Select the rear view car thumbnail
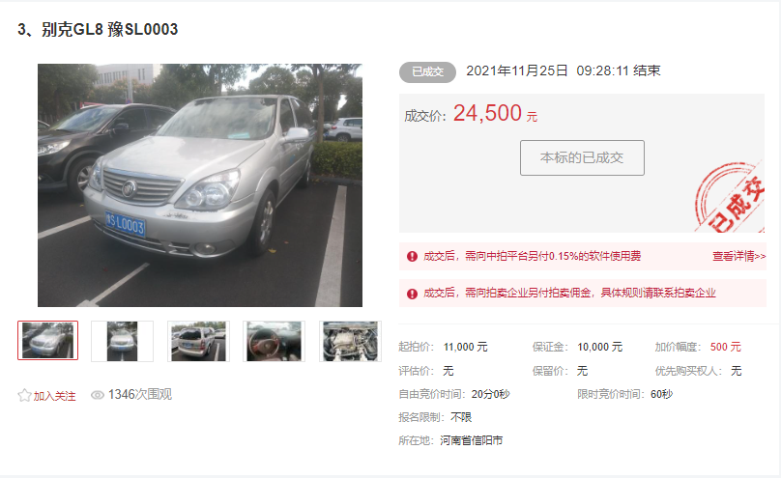781x478 pixels. point(198,341)
